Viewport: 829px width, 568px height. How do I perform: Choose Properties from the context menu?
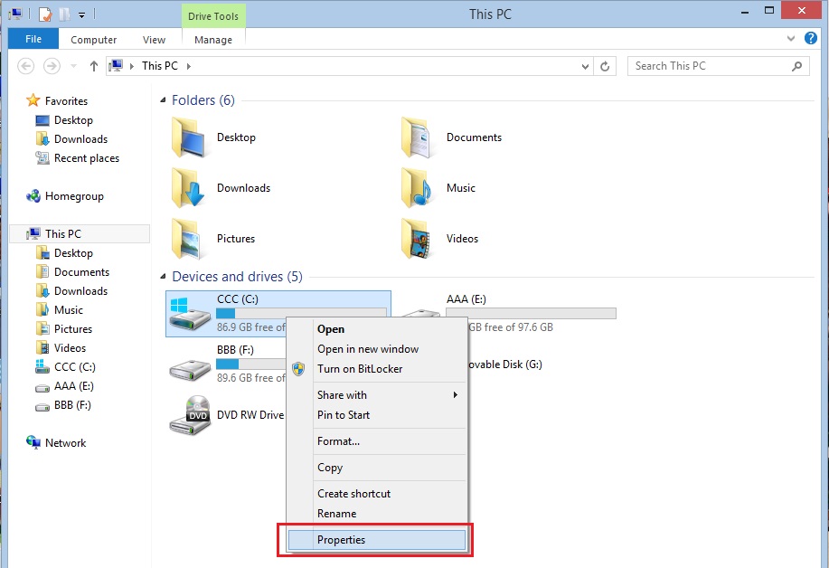376,540
